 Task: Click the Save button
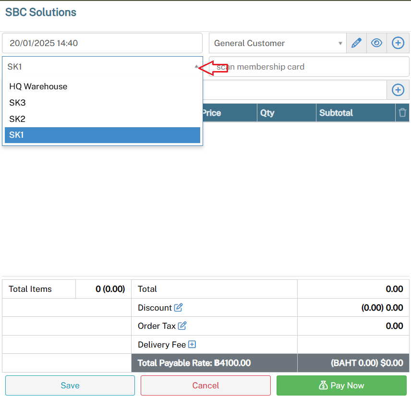click(70, 385)
